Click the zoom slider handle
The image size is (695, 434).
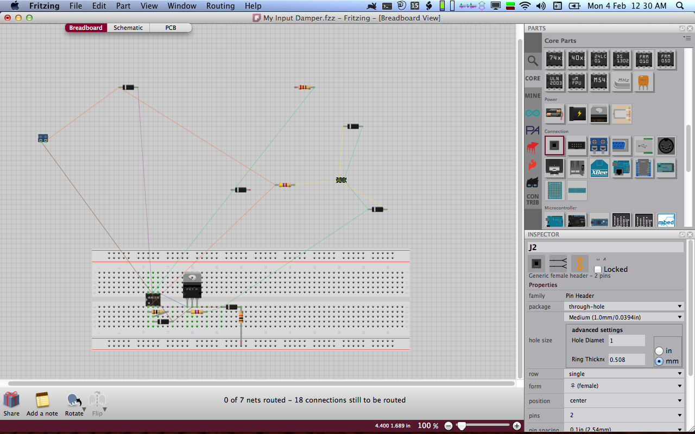click(462, 426)
